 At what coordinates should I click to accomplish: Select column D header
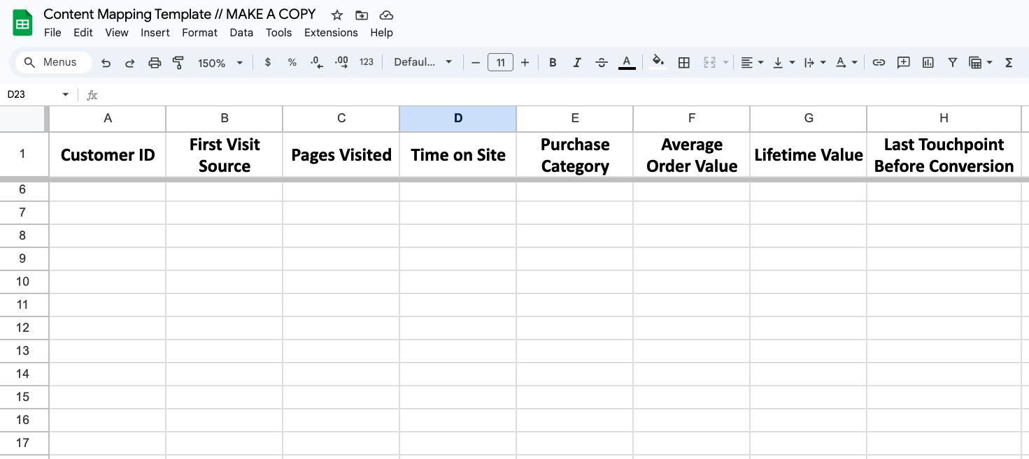click(458, 118)
